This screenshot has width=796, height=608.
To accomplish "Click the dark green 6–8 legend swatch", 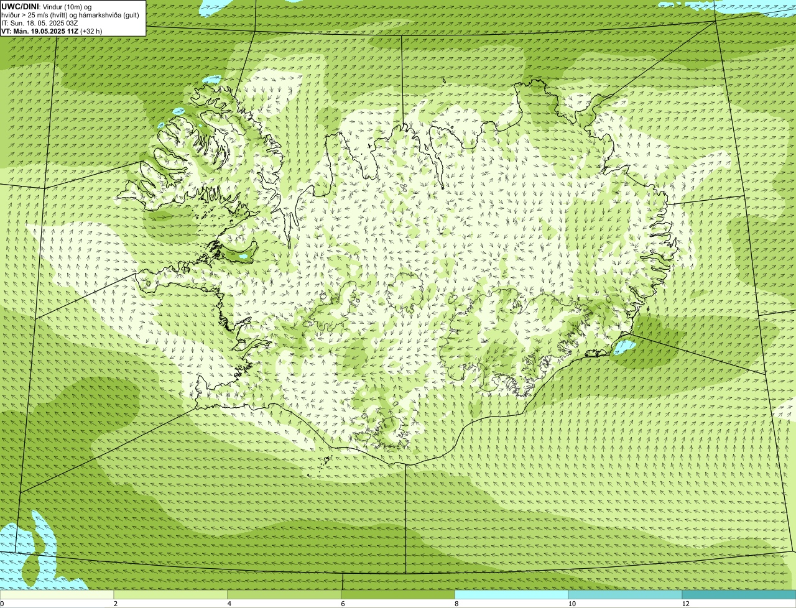I will 398,595.
